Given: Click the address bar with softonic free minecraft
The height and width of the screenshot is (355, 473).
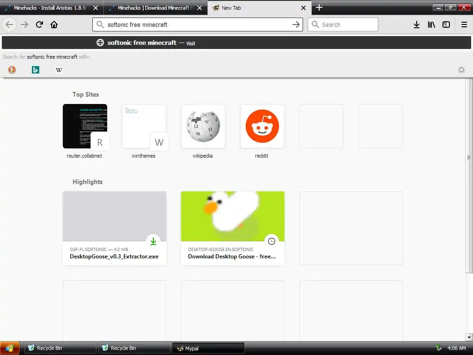Looking at the screenshot, I should (198, 24).
